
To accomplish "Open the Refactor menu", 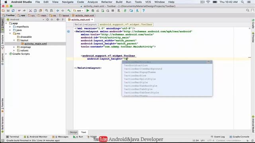I will 107,2.
